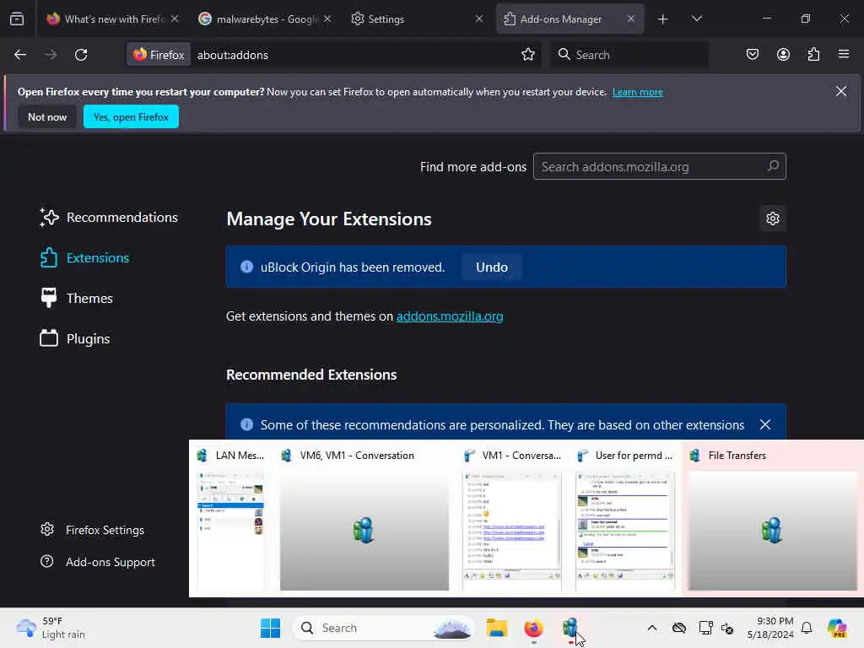Screen dimensions: 864x648
Task: Click the LAN Messenger taskbar icon
Action: (570, 628)
